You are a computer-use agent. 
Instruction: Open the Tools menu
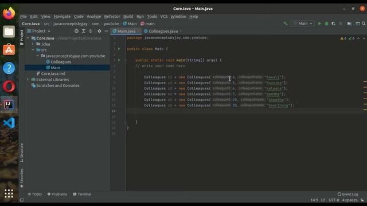pyautogui.click(x=152, y=17)
